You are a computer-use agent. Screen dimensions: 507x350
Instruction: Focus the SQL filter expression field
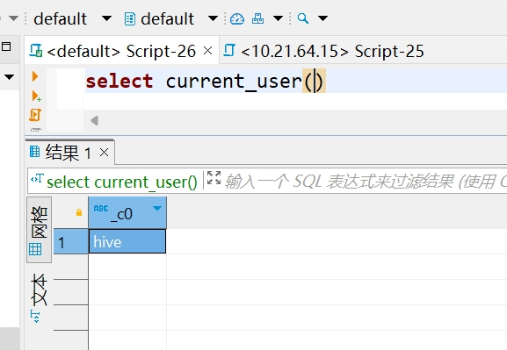pos(366,181)
